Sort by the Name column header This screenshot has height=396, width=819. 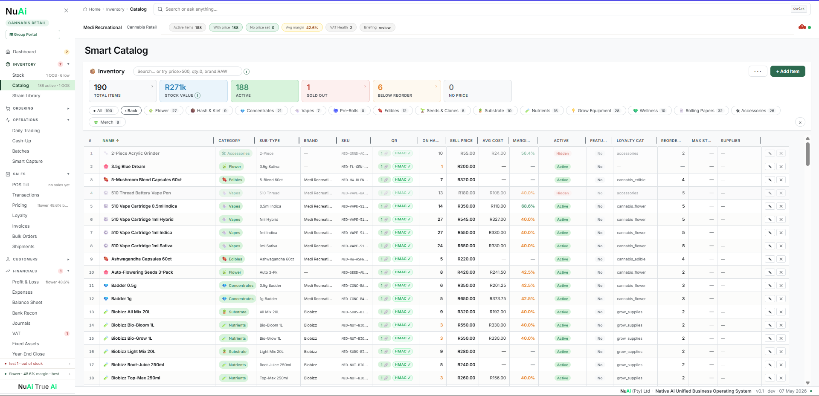click(x=111, y=141)
